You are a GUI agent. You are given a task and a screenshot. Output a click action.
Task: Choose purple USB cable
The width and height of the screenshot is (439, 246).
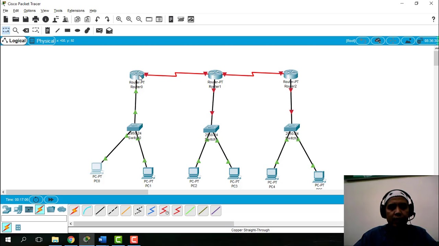click(x=216, y=210)
